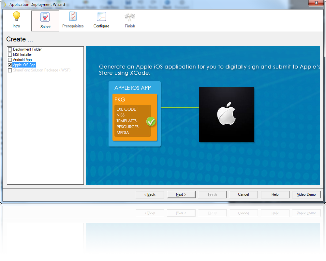Viewport: 326px width, 261px height.
Task: Tick the Android App checkbox
Action: [x=10, y=60]
